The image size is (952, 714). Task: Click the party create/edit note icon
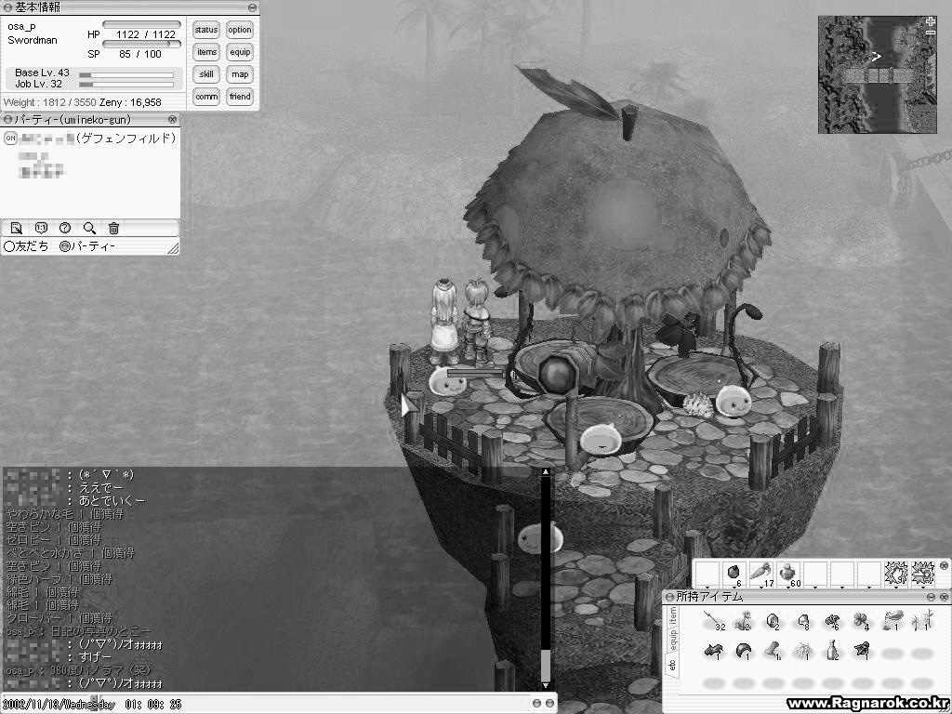point(17,229)
